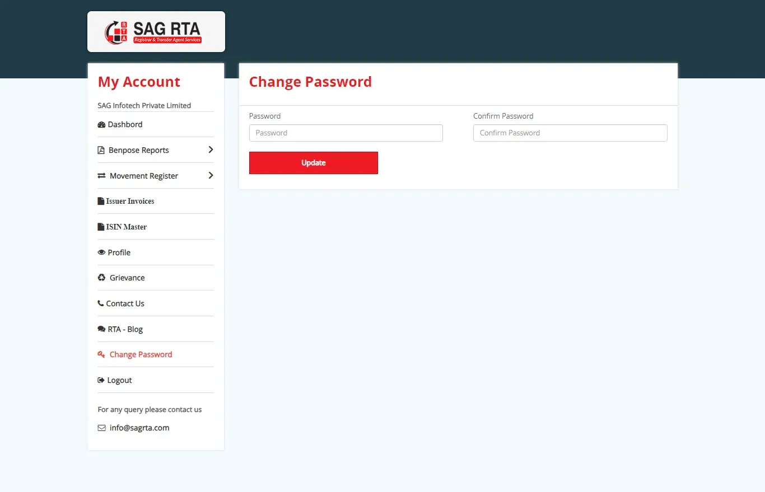Click the RTA - Blog chat icon
The image size is (765, 492).
(101, 329)
